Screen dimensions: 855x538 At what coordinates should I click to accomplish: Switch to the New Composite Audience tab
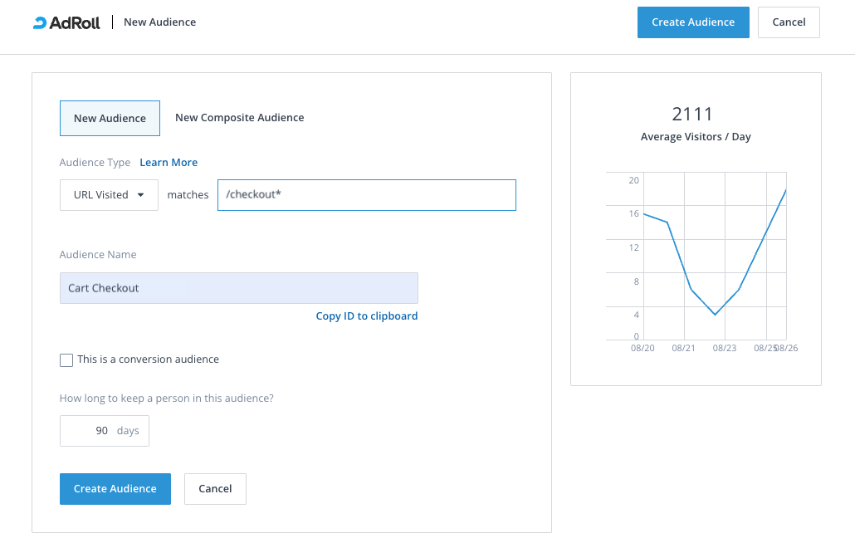tap(239, 118)
